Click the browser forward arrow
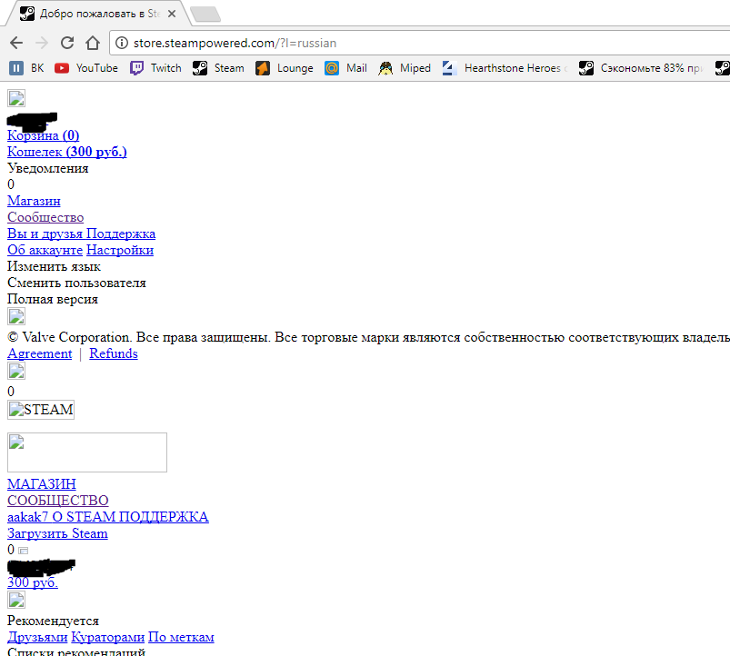Image resolution: width=730 pixels, height=656 pixels. [42, 43]
